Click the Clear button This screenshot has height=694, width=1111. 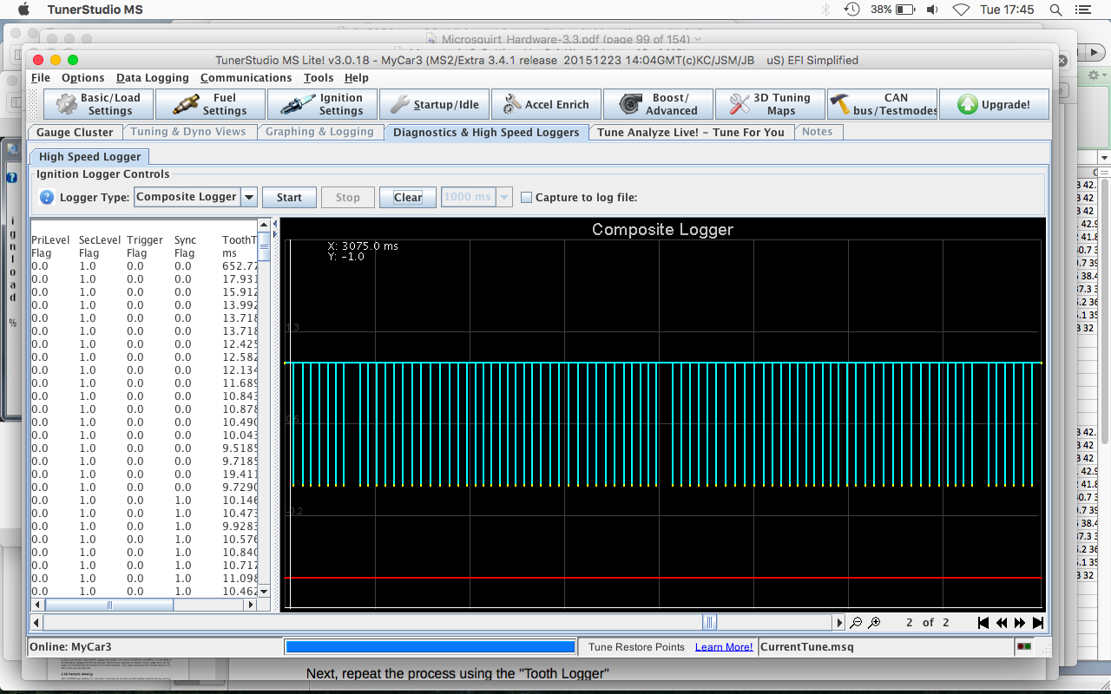(x=408, y=197)
